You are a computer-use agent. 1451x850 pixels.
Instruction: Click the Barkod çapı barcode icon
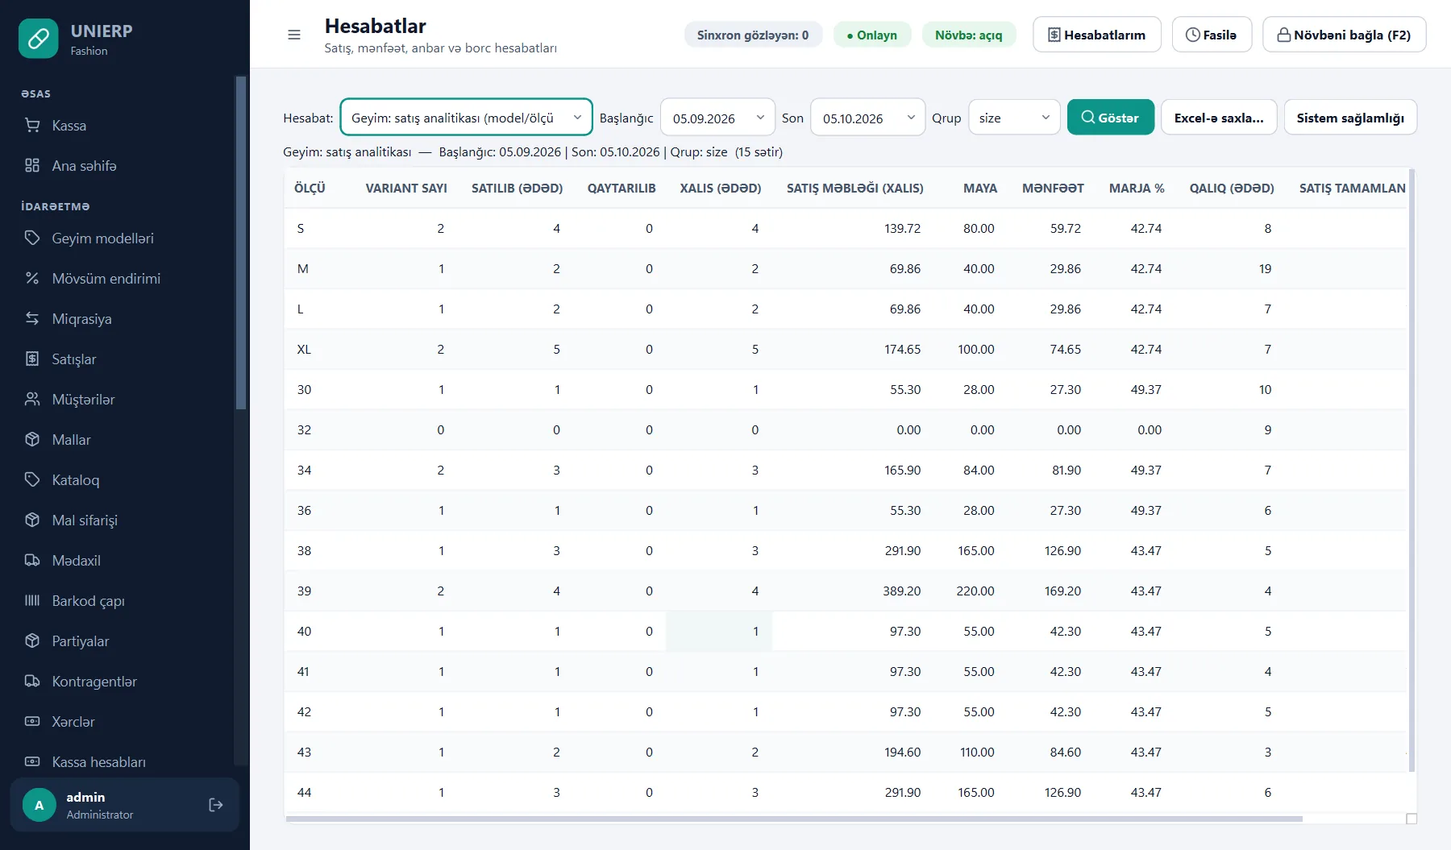pyautogui.click(x=32, y=600)
